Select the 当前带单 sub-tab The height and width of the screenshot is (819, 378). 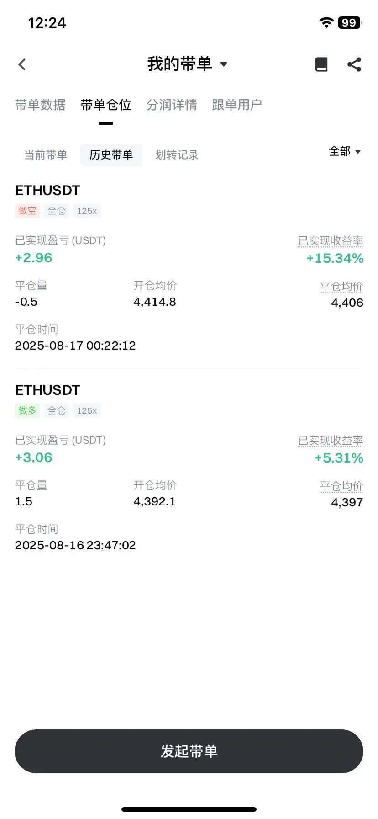(46, 155)
